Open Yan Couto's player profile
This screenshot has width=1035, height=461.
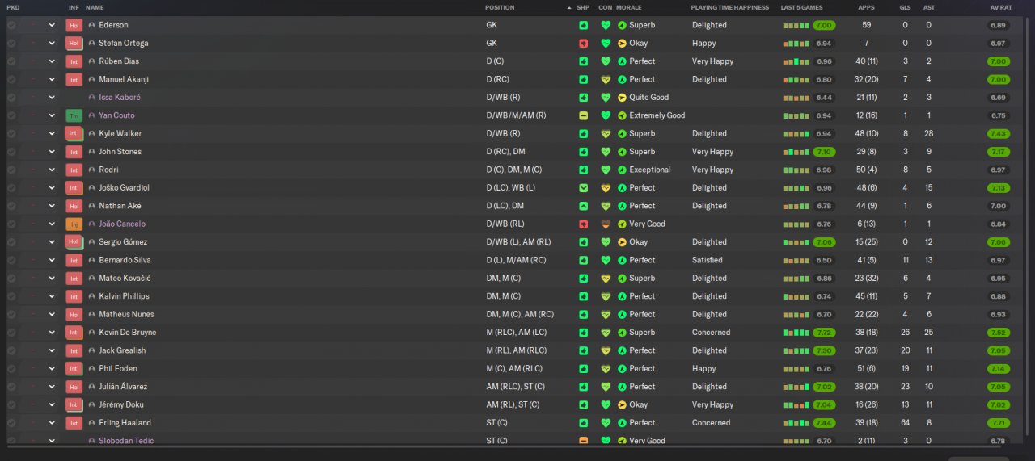116,115
